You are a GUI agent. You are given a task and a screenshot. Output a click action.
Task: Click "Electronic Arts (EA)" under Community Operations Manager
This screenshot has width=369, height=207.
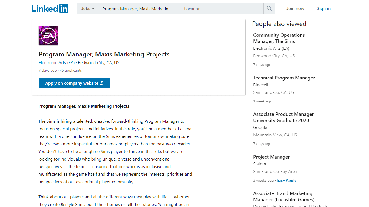tap(271, 48)
